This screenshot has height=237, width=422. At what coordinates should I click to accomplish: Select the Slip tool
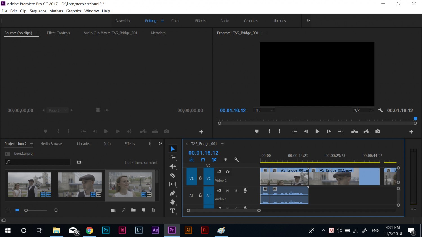point(172,184)
